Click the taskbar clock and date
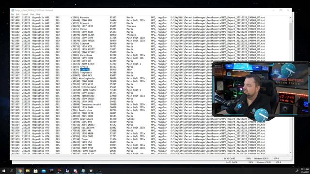Screen dimensions: 310x174 tap(305, 171)
